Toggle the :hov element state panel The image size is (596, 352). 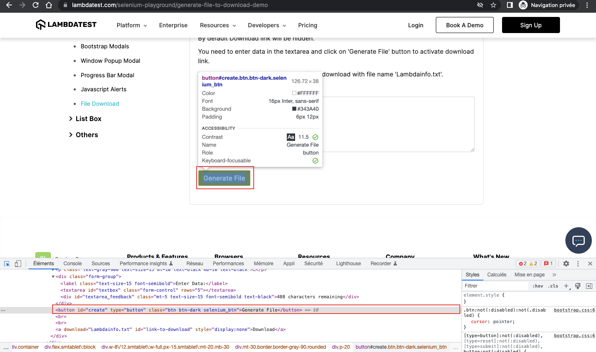pyautogui.click(x=538, y=286)
